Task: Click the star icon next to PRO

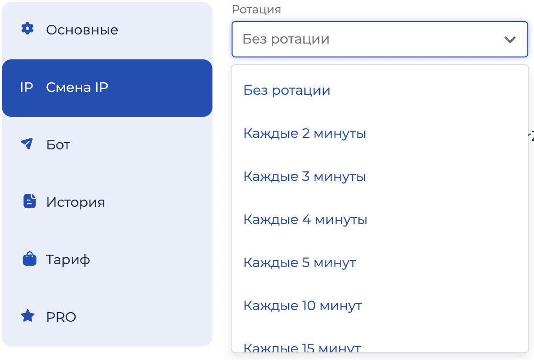Action: (28, 316)
